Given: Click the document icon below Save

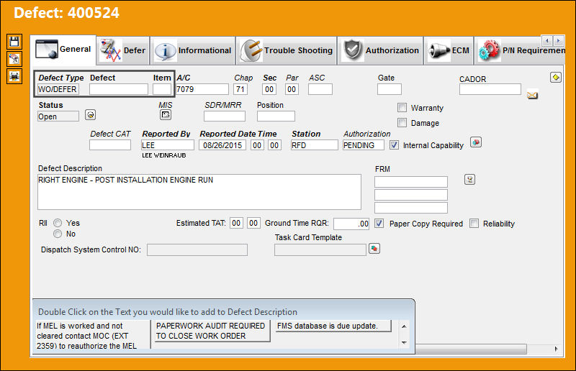Looking at the screenshot, I should 14,59.
